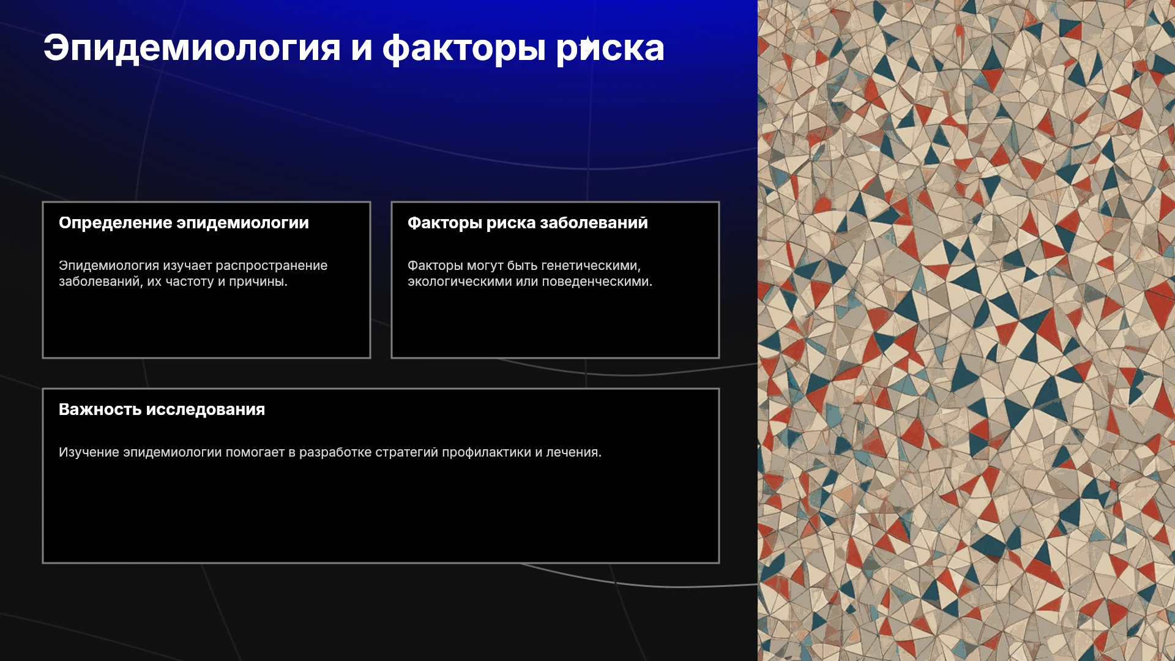Click the heading "Важность исследования"
Viewport: 1175px width, 661px height.
(x=162, y=409)
